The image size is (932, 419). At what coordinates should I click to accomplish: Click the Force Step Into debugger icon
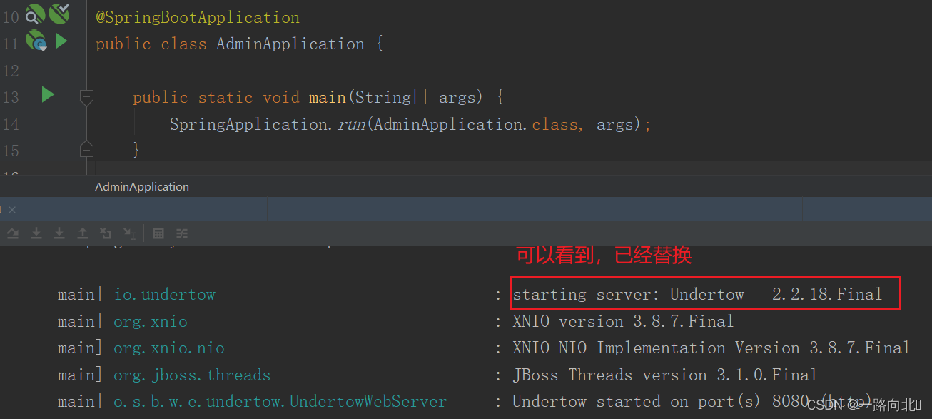60,233
